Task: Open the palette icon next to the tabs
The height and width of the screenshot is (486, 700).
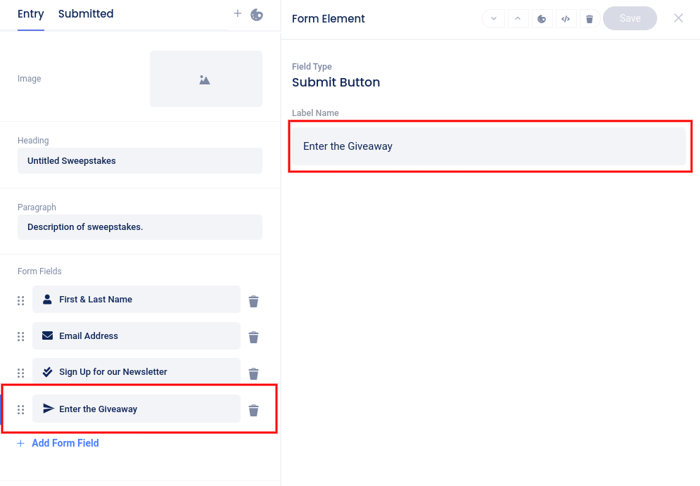Action: click(257, 14)
